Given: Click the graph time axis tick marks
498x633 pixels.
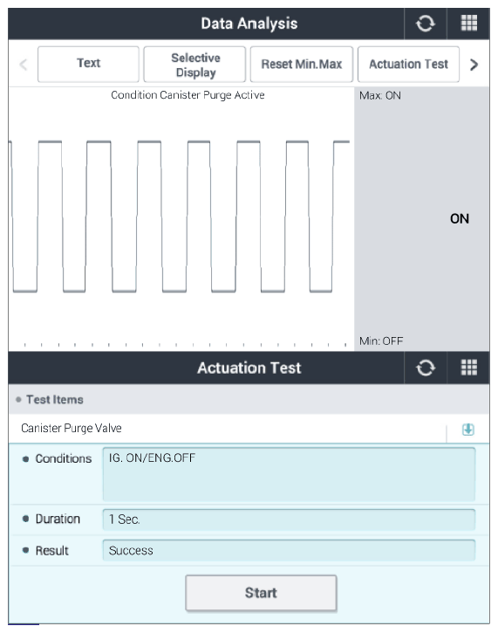Looking at the screenshot, I should [x=185, y=345].
